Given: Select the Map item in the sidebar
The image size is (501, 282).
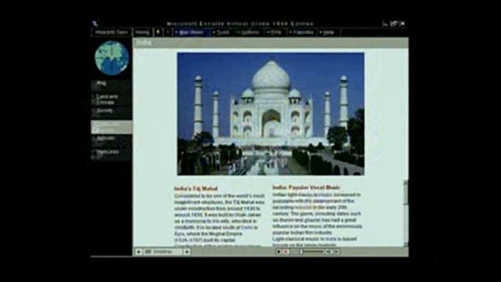Looking at the screenshot, I should [111, 85].
